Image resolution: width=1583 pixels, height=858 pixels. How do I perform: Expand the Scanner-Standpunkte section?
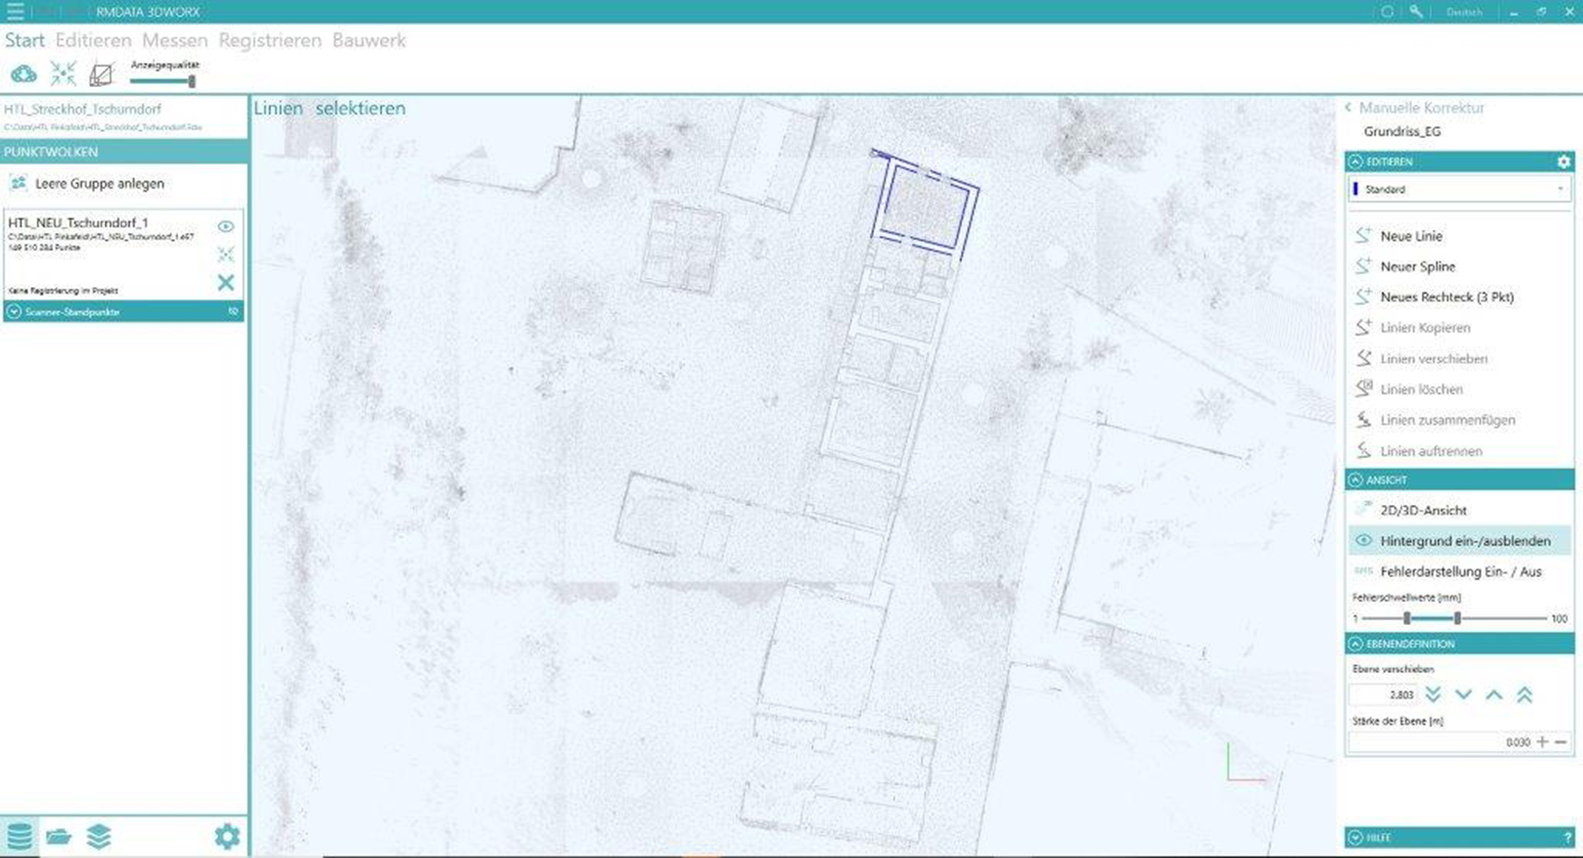[x=13, y=312]
